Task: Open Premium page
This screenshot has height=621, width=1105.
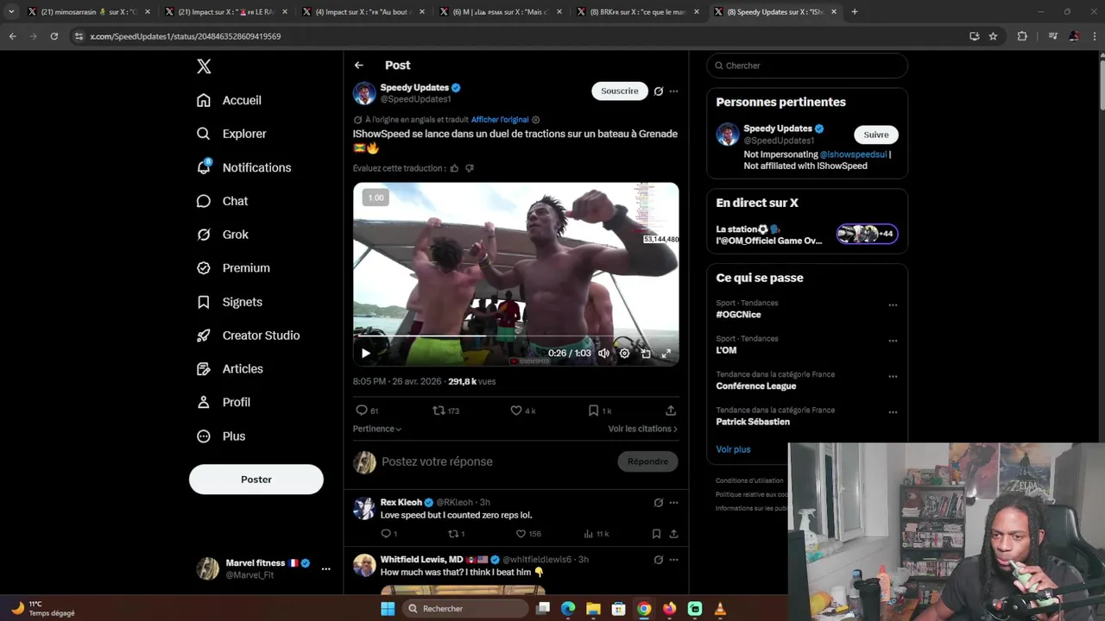Action: point(233,268)
